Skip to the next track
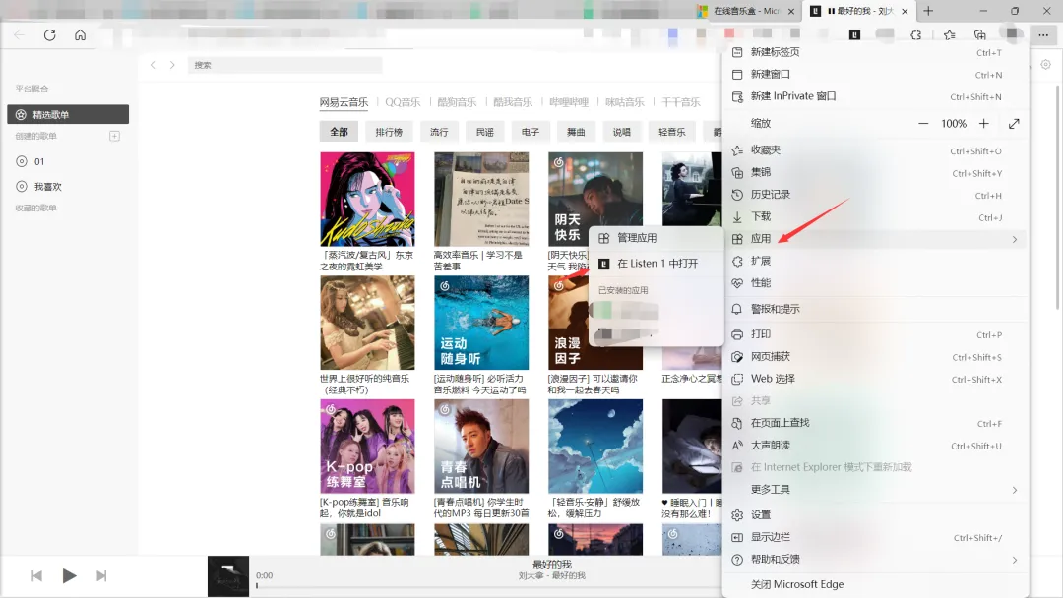The height and width of the screenshot is (598, 1063). (101, 575)
